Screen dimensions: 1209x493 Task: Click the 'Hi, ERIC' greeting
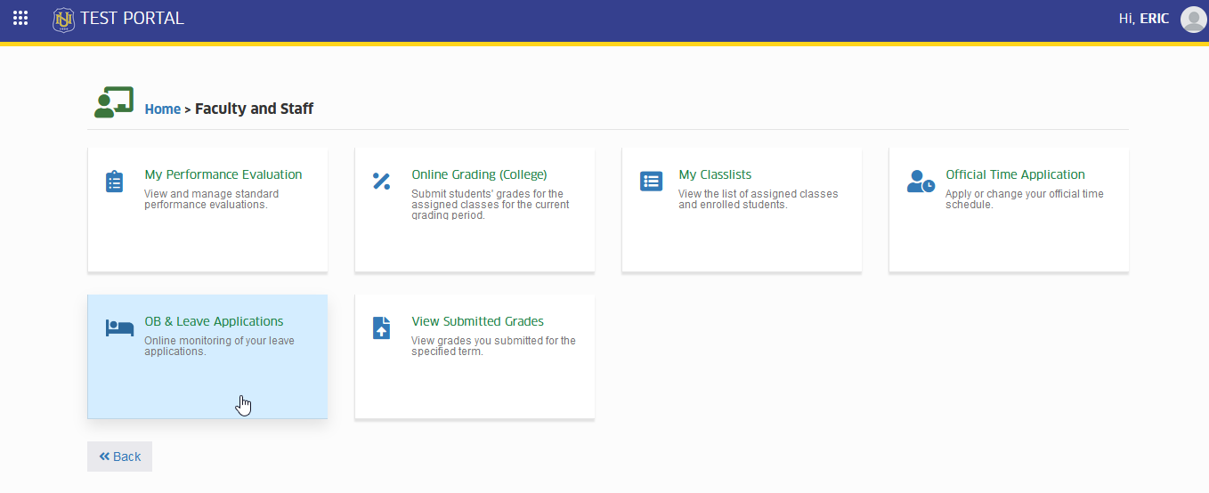pos(1143,19)
